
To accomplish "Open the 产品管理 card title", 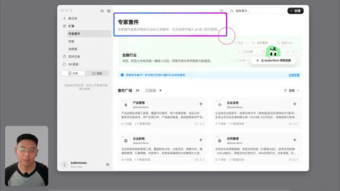I will [139, 103].
